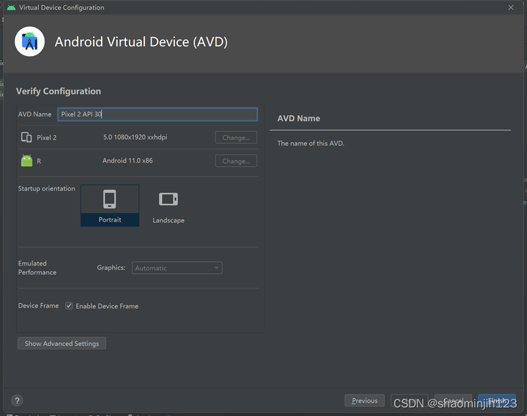Click the 'Android 11.0 x86' text

pyautogui.click(x=128, y=161)
